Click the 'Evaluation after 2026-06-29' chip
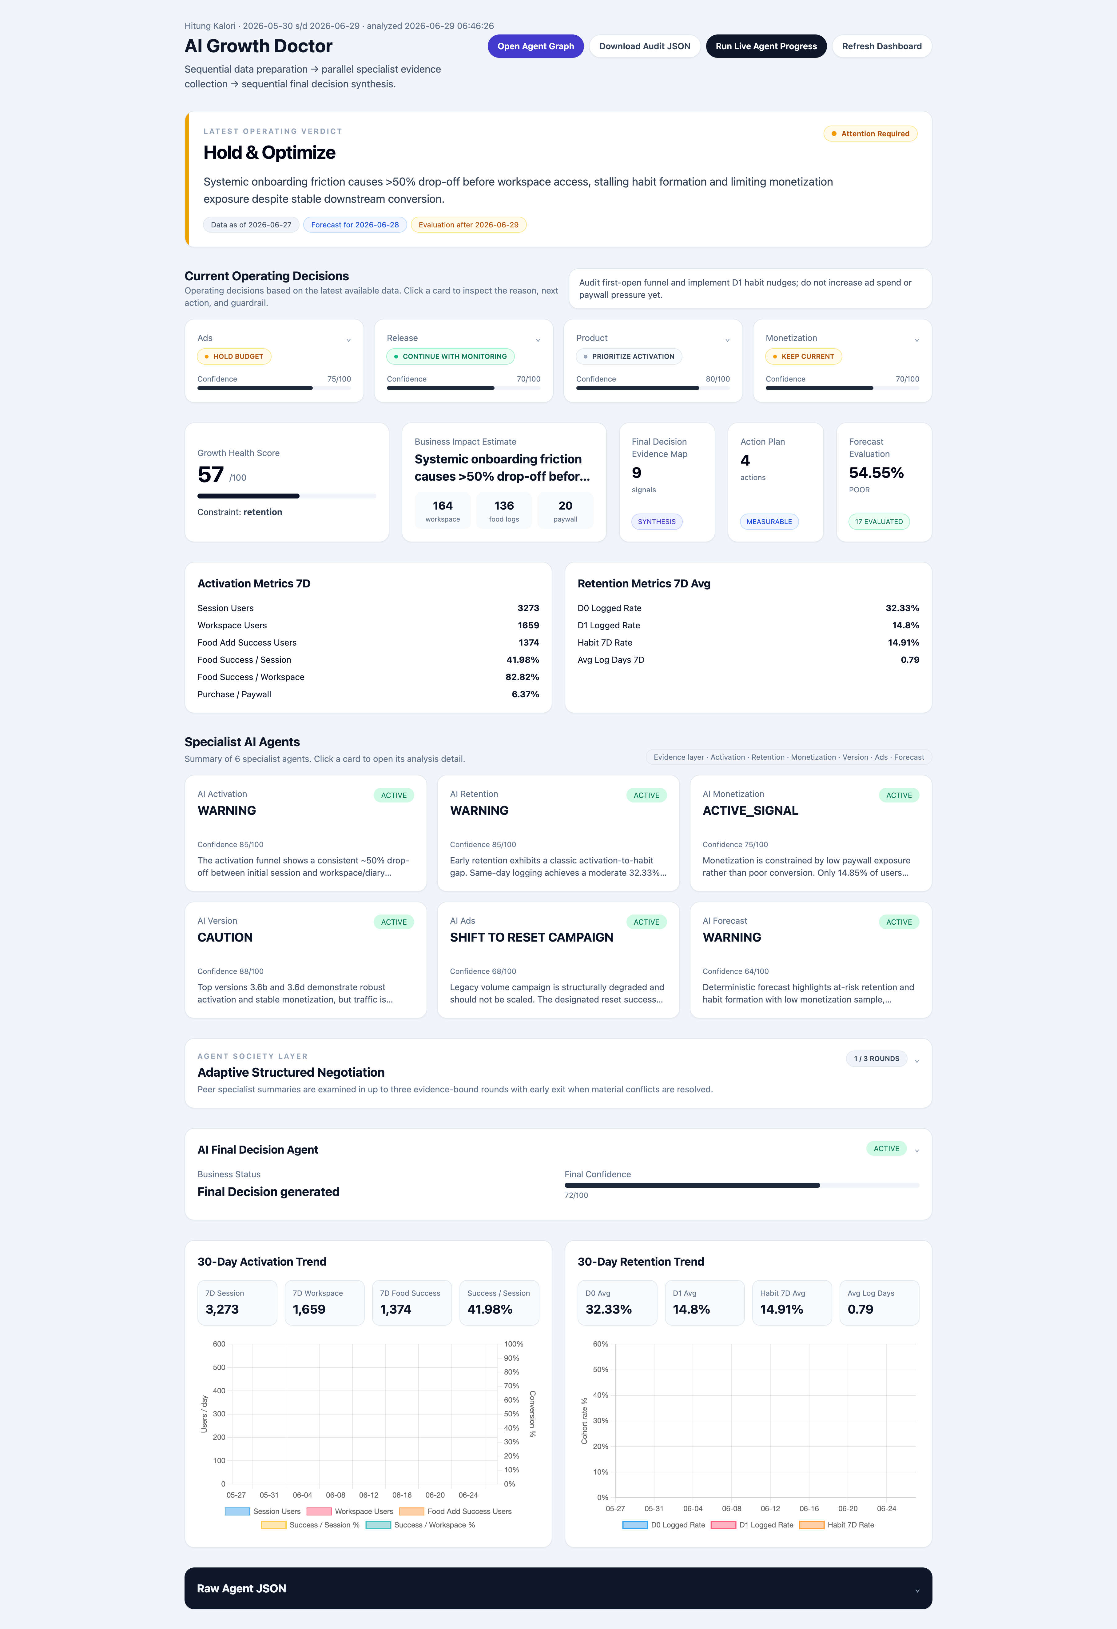The image size is (1117, 1629). click(468, 225)
